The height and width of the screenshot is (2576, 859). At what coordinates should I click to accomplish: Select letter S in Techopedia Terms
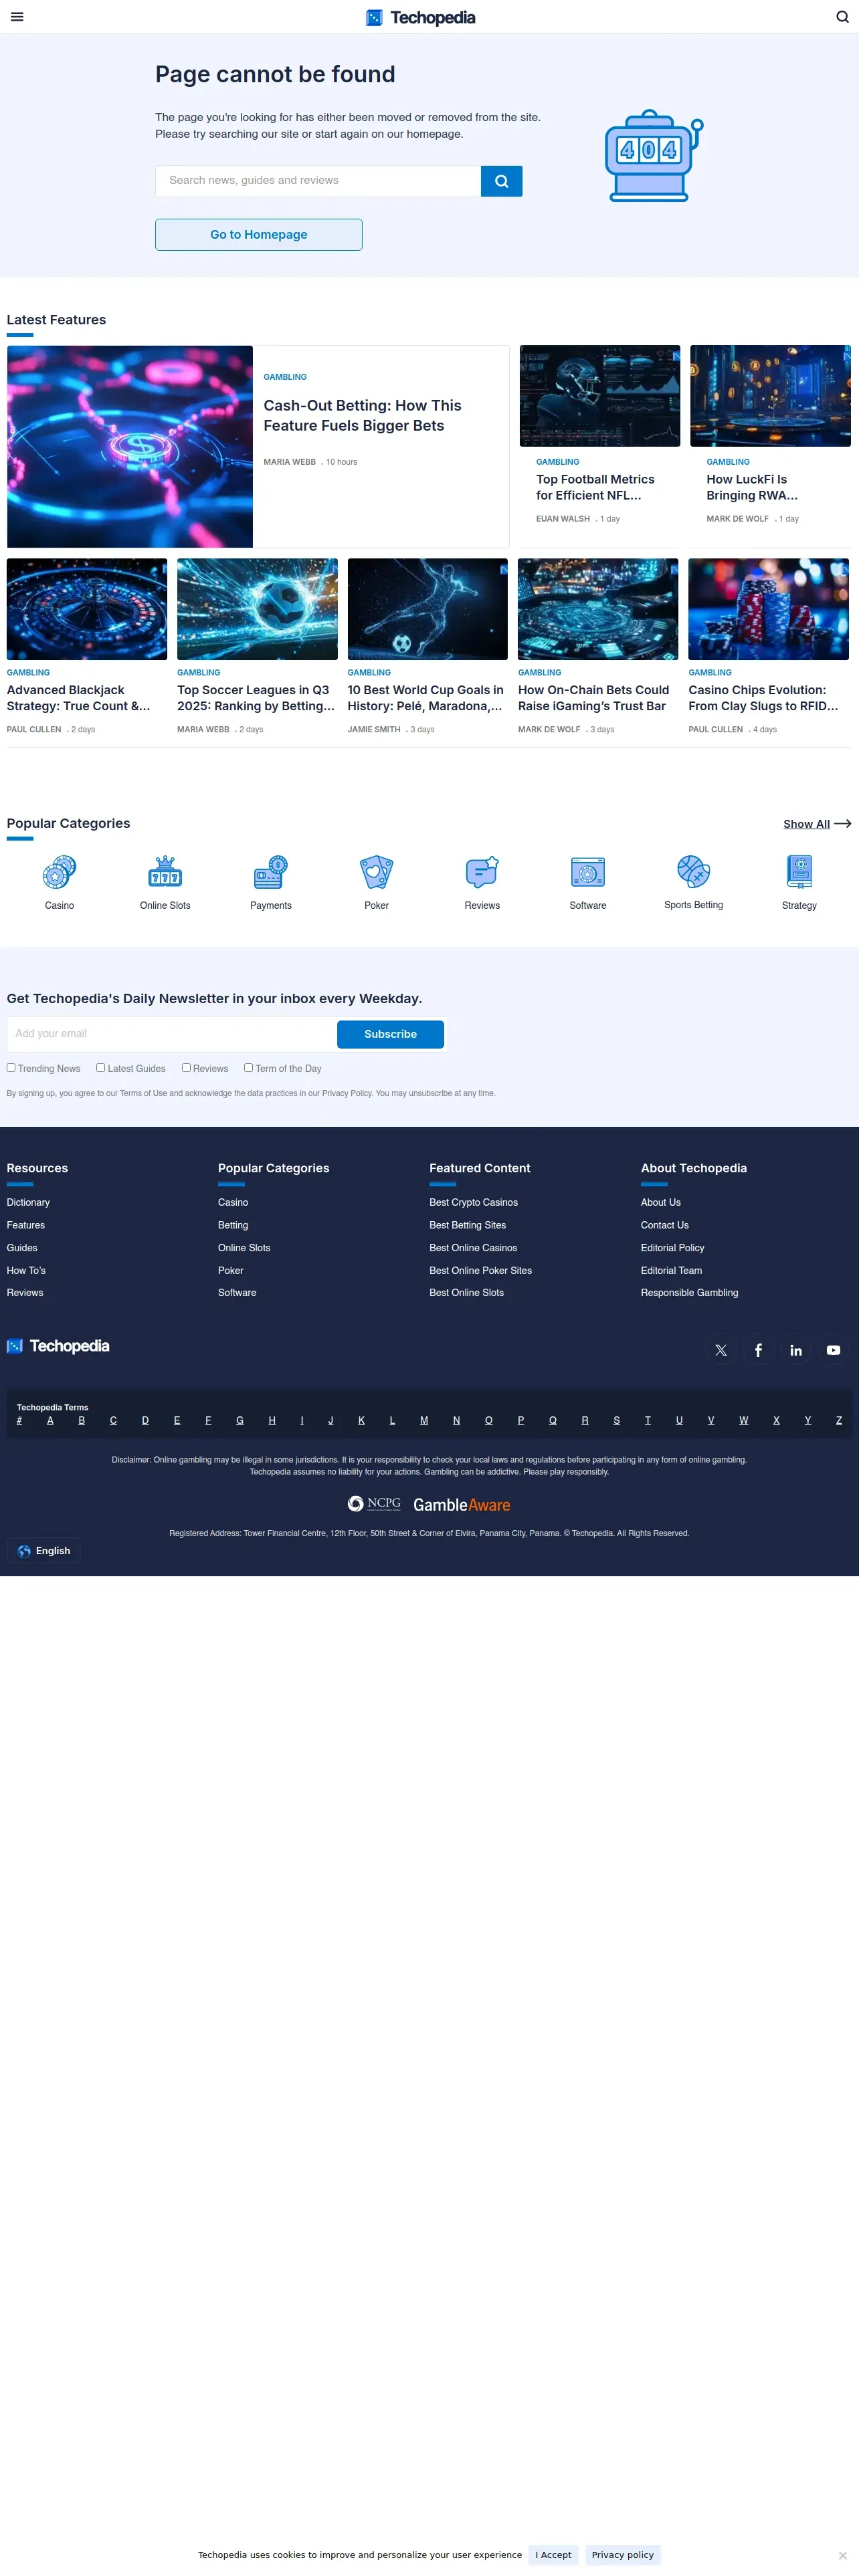[x=616, y=1421]
